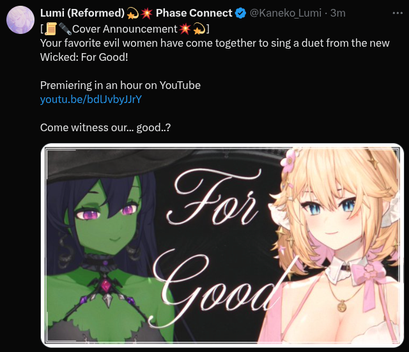Image resolution: width=409 pixels, height=352 pixels.
Task: Open the youtu.be/bdlJvbyJJrY link
Action: point(91,99)
